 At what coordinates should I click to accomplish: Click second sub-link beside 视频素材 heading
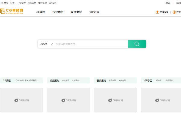75,80
